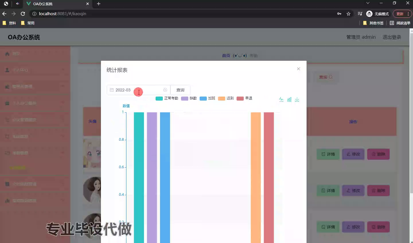Open the 阅读清单 reading list

400,23
